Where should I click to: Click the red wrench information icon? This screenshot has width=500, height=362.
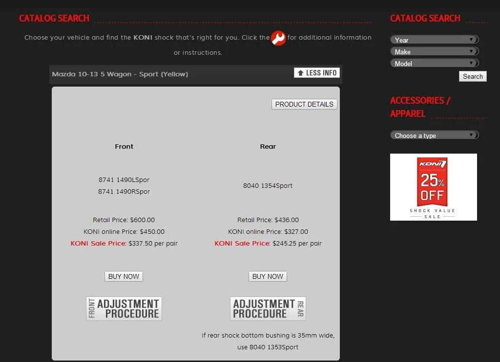pos(278,38)
